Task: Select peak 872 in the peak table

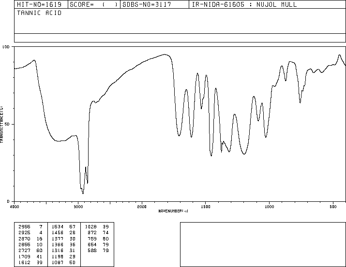Action: 92,232
